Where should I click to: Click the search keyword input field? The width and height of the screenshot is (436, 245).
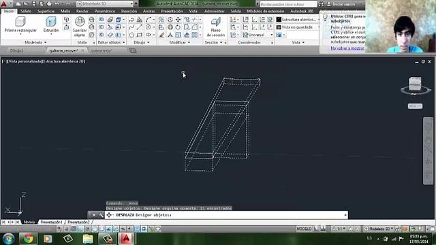(288, 4)
